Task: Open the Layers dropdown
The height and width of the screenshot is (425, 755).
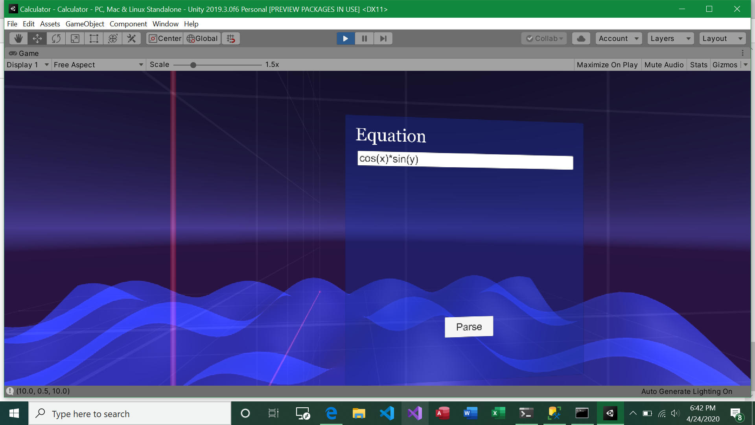Action: pos(670,38)
